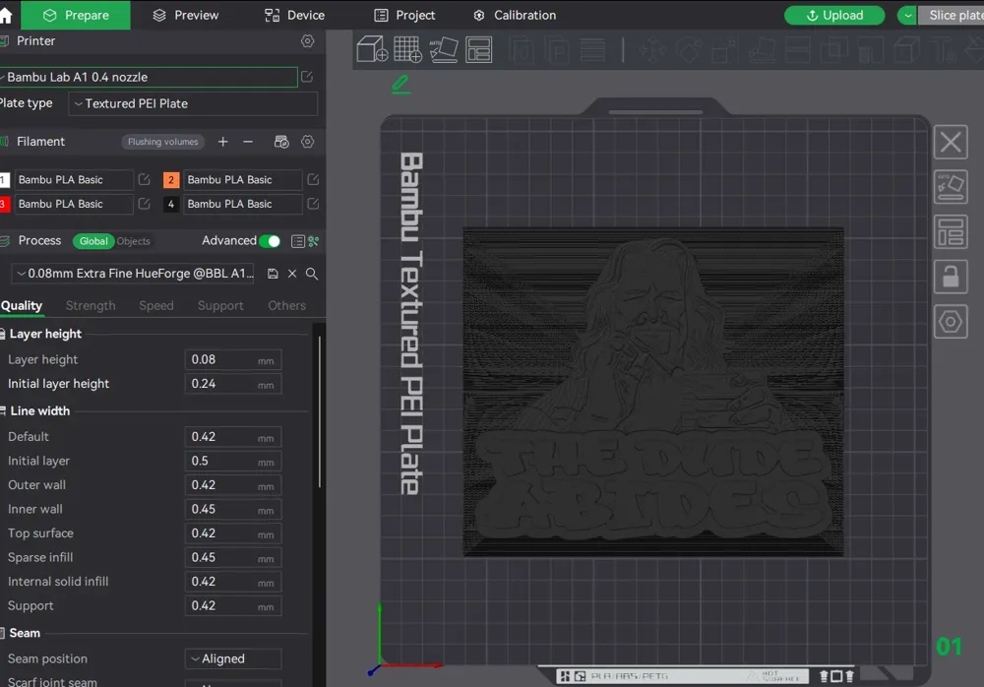Save the current process preset

(x=273, y=274)
